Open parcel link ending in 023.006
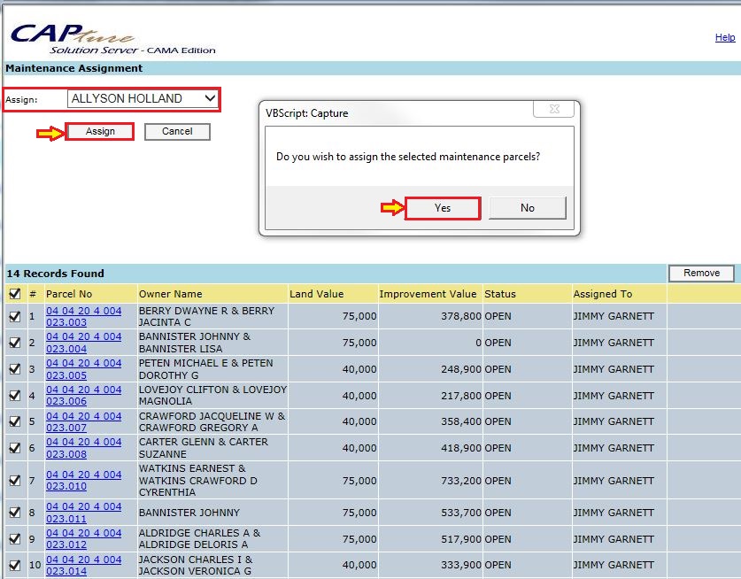Viewport: 741px width, 579px height. point(83,396)
